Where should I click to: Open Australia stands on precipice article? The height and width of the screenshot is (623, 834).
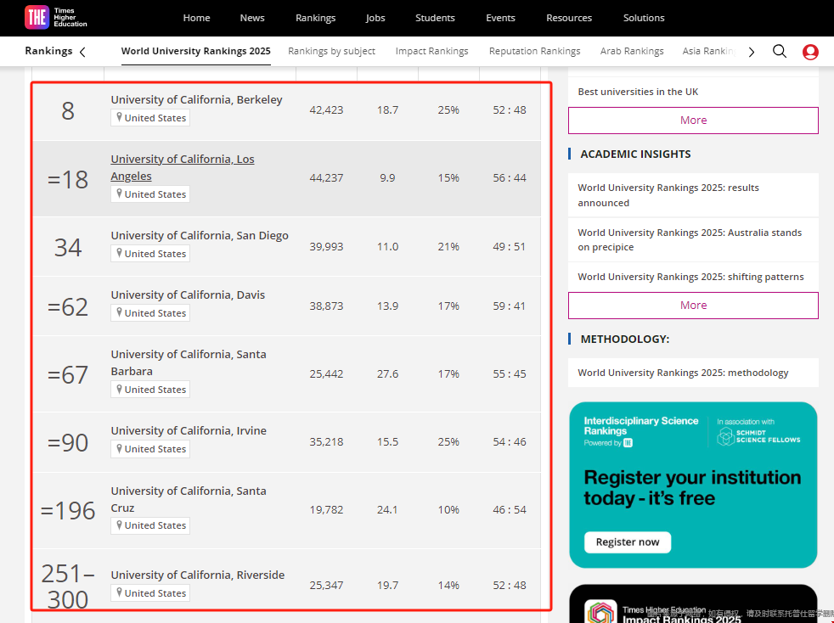(690, 239)
